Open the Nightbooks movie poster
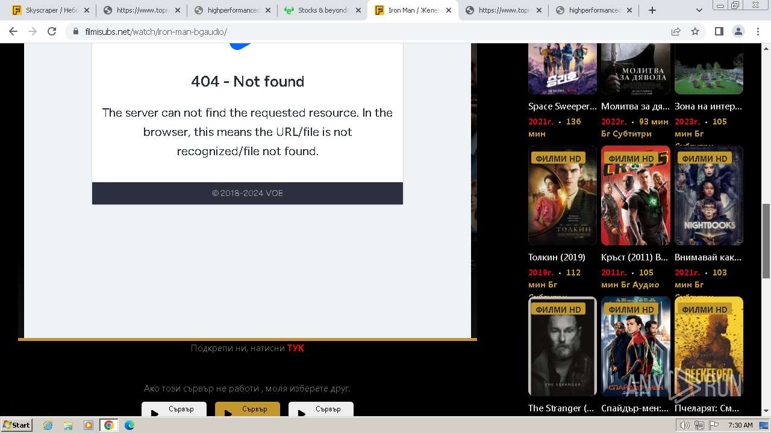Image resolution: width=771 pixels, height=433 pixels. click(709, 195)
